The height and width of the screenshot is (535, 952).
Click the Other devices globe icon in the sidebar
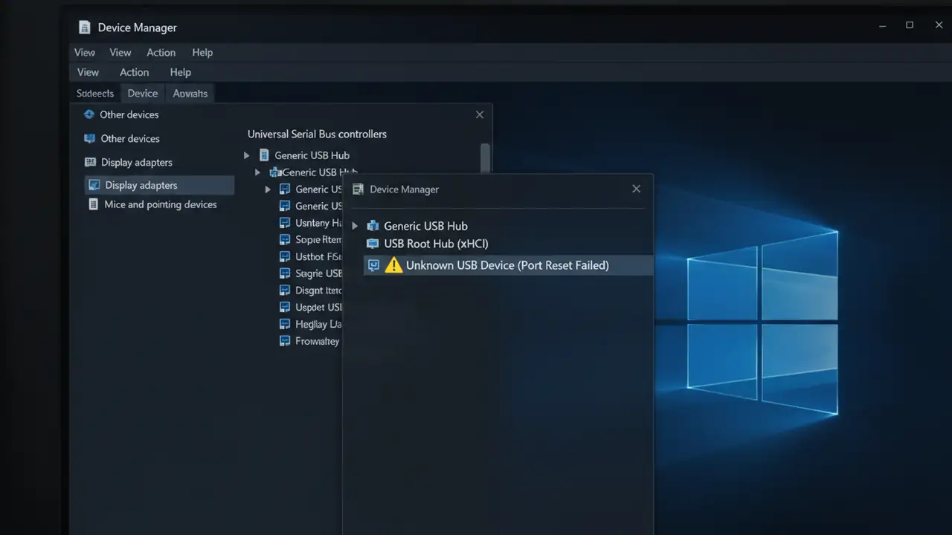click(x=89, y=114)
